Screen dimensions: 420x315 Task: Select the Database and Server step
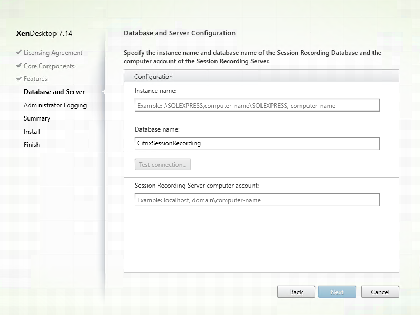point(54,92)
